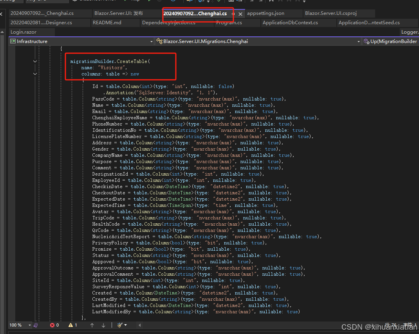
Task: Collapse the Up method with the margin arrow
Action: pos(34,61)
